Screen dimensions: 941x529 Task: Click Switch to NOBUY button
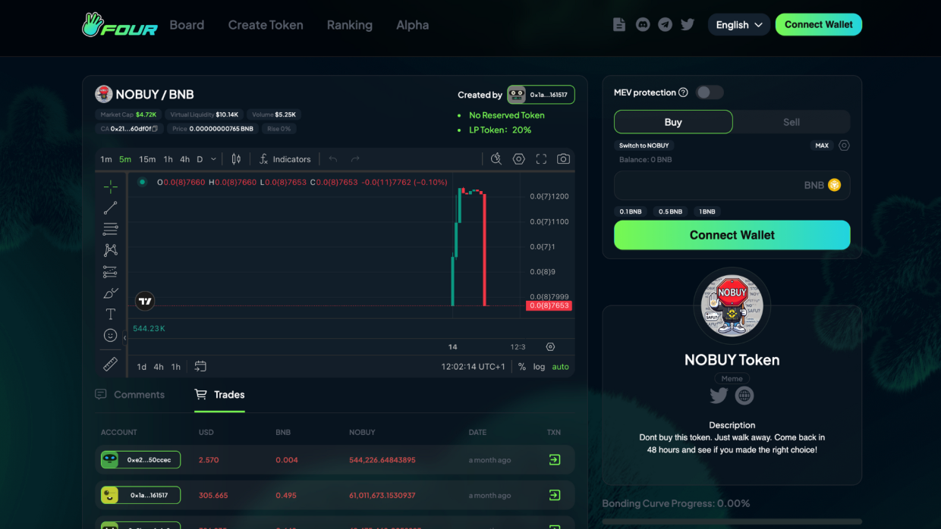point(644,146)
